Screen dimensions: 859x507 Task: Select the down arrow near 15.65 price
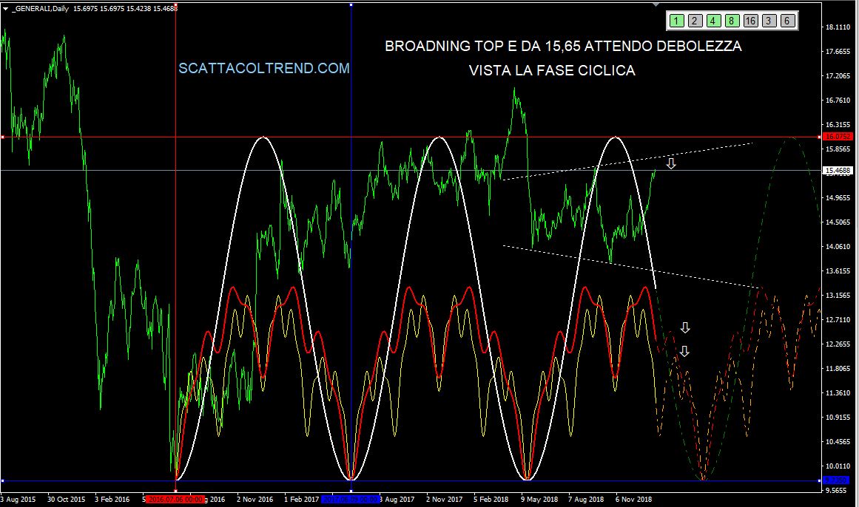670,163
